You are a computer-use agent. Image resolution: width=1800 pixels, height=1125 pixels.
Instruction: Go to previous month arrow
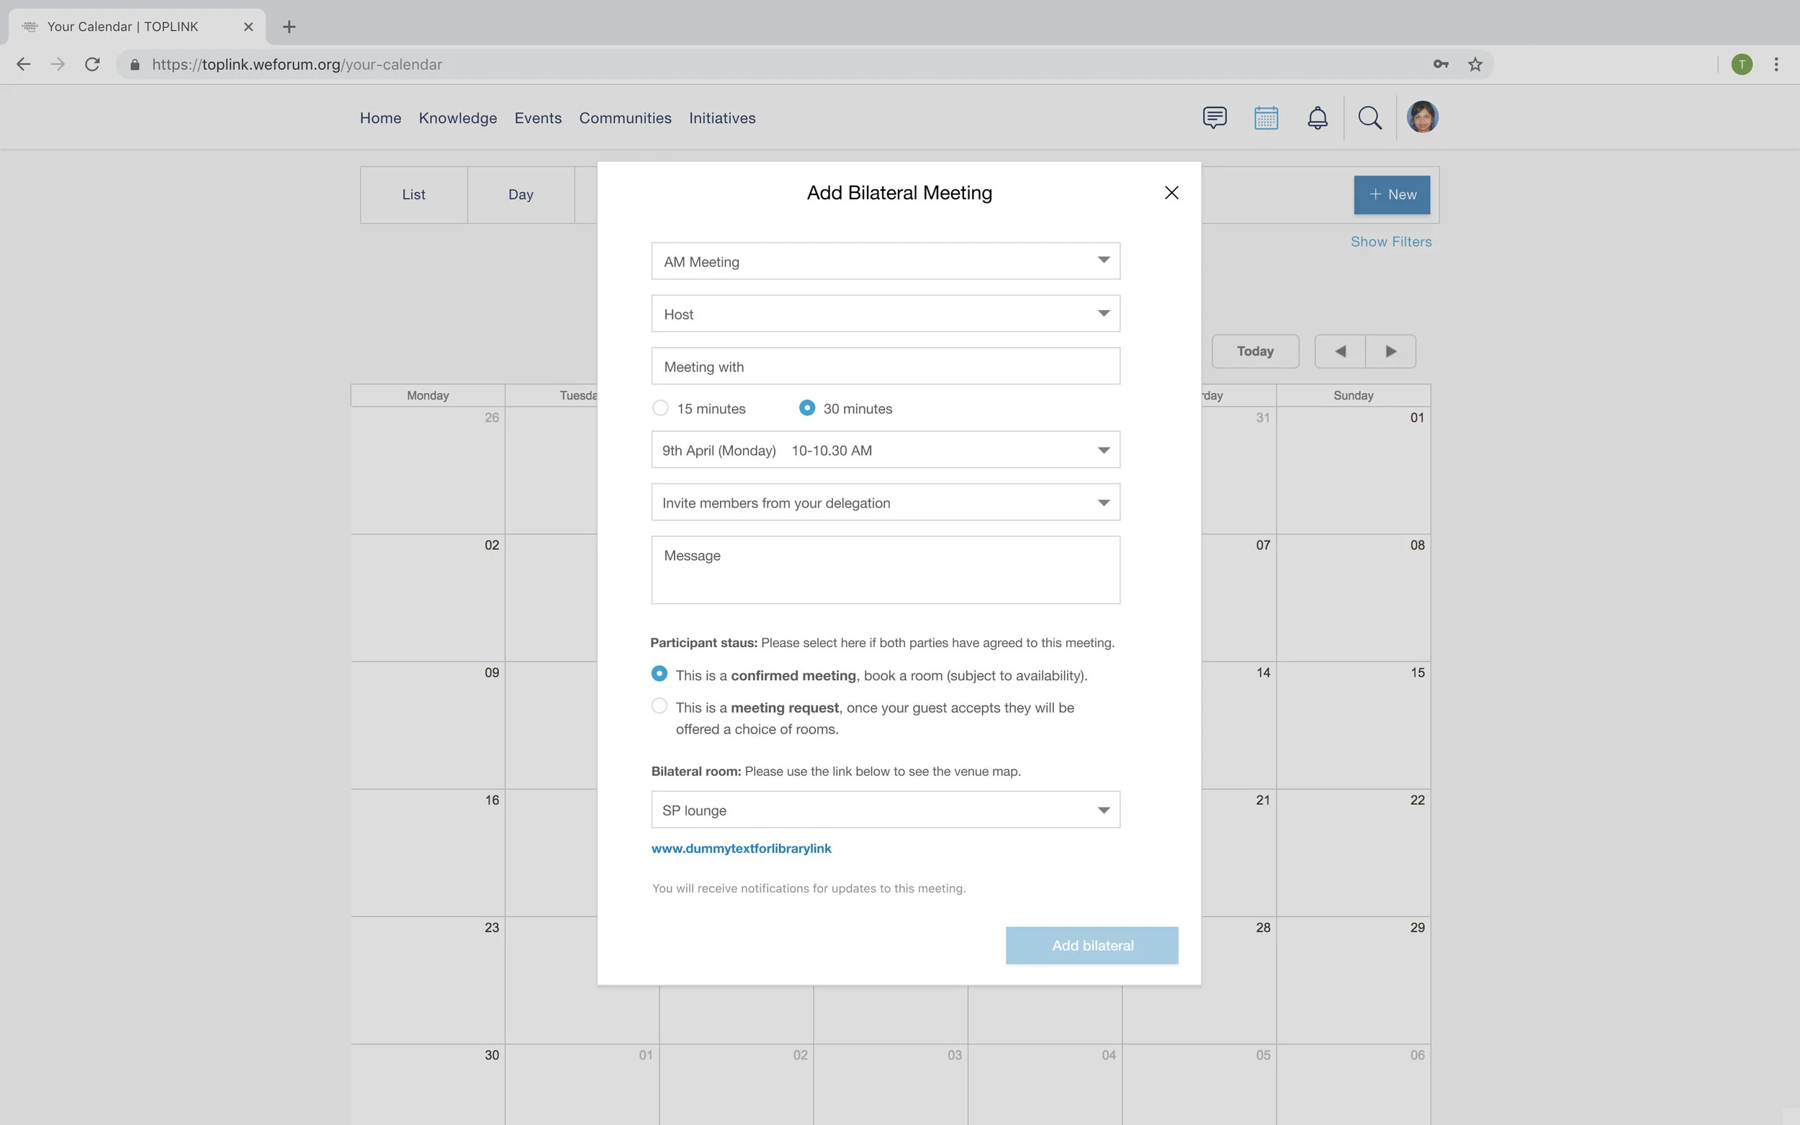pos(1339,351)
